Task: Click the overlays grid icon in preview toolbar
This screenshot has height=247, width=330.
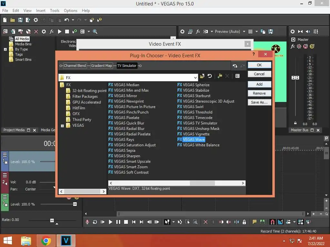Action: click(250, 32)
